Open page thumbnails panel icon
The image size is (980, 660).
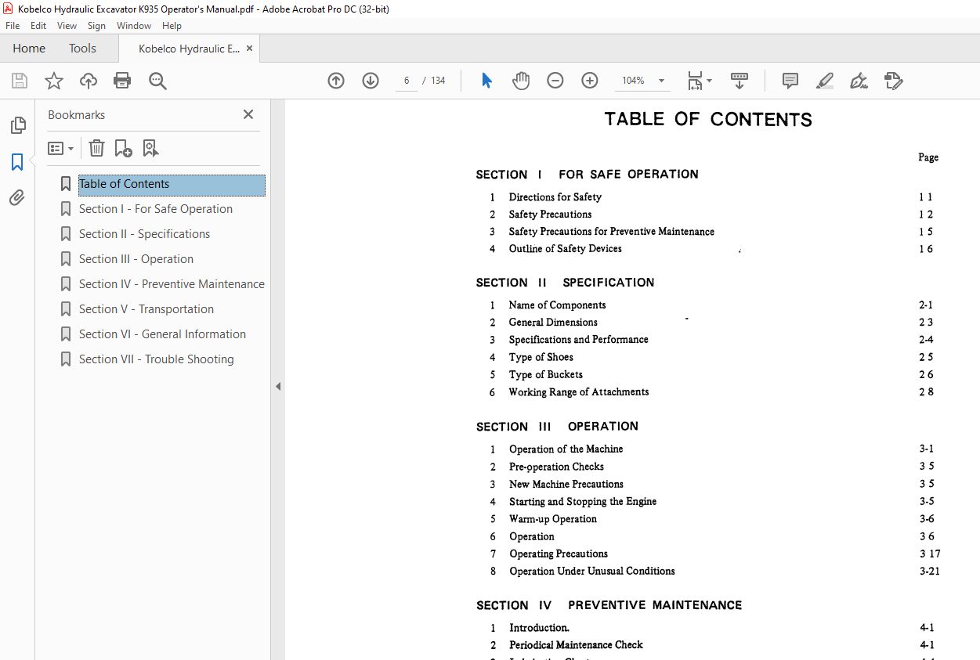tap(17, 125)
